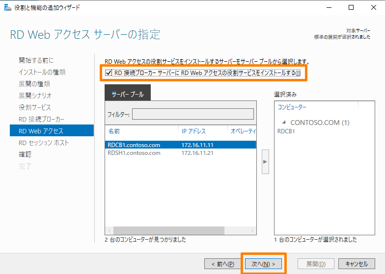Click the キャンセル button
This screenshot has height=274, width=385.
coord(357,264)
